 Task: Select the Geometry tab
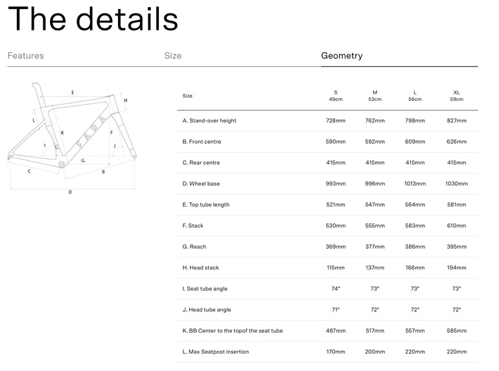pos(342,56)
